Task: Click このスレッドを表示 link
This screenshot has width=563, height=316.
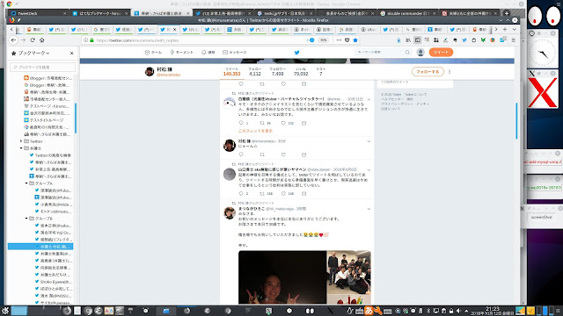Action: (255, 131)
